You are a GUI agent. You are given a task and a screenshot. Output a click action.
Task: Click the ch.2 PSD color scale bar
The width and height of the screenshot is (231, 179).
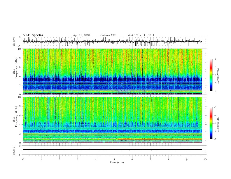tap(211, 123)
